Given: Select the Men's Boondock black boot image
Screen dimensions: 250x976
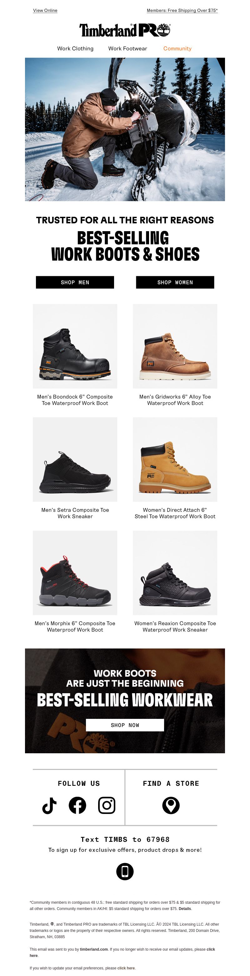Looking at the screenshot, I should click(75, 346).
